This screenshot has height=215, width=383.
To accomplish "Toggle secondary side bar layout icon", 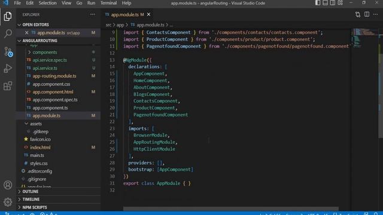I will (x=333, y=3).
